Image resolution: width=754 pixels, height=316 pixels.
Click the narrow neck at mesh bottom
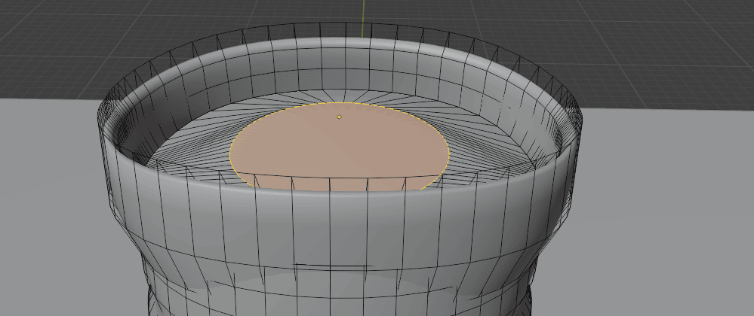point(340,301)
